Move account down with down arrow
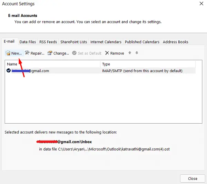207x184 pixels. click(137, 53)
